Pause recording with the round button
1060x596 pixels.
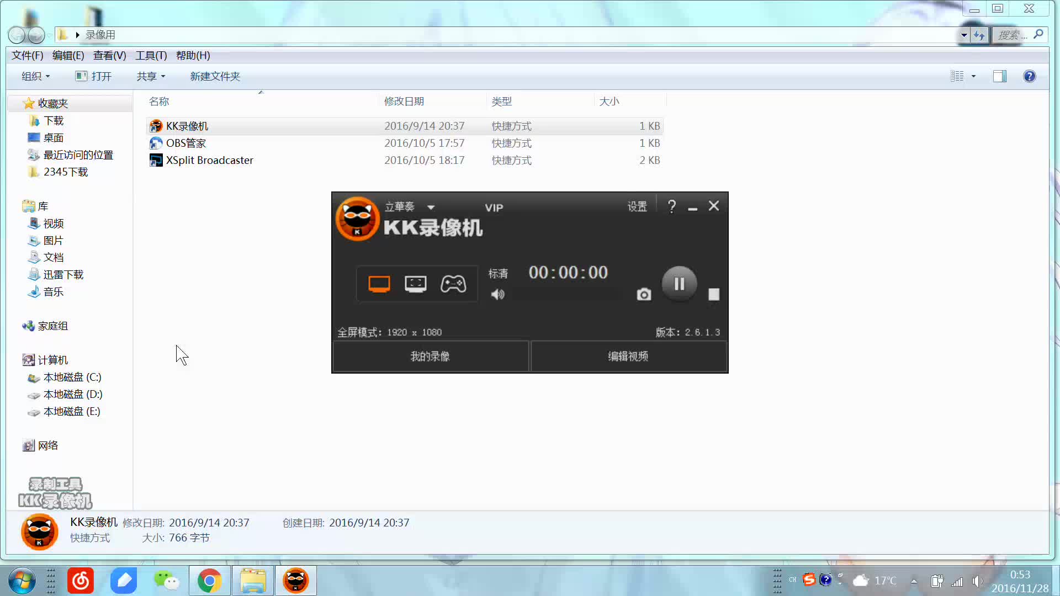tap(679, 284)
